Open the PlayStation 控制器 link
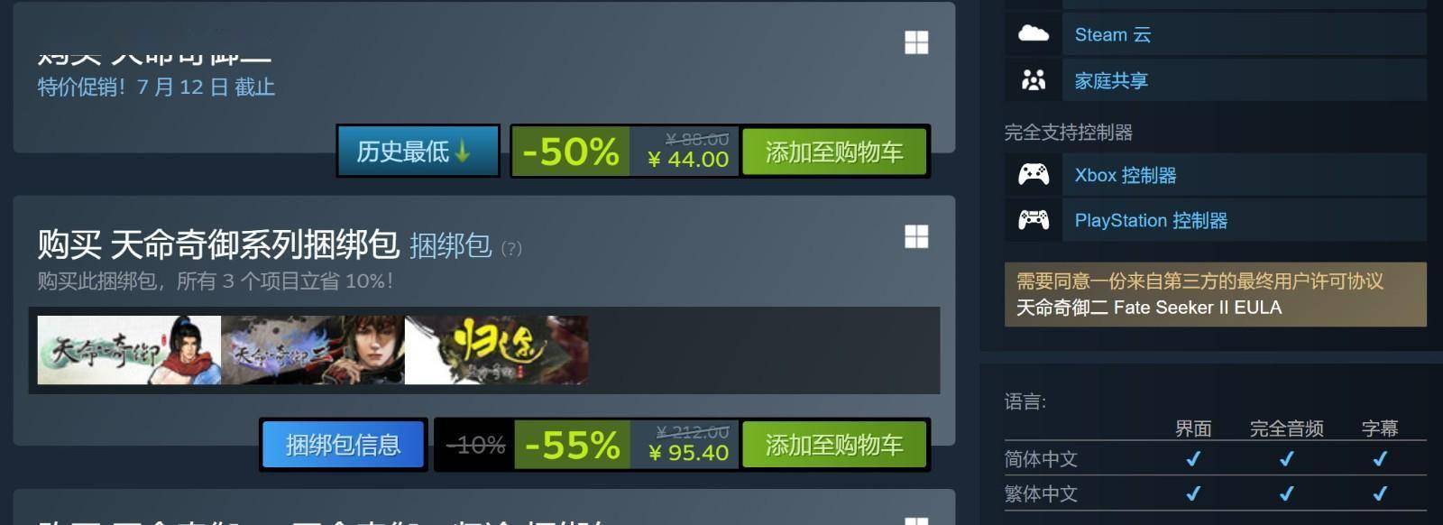Screen dimensions: 1443x525 1151,220
